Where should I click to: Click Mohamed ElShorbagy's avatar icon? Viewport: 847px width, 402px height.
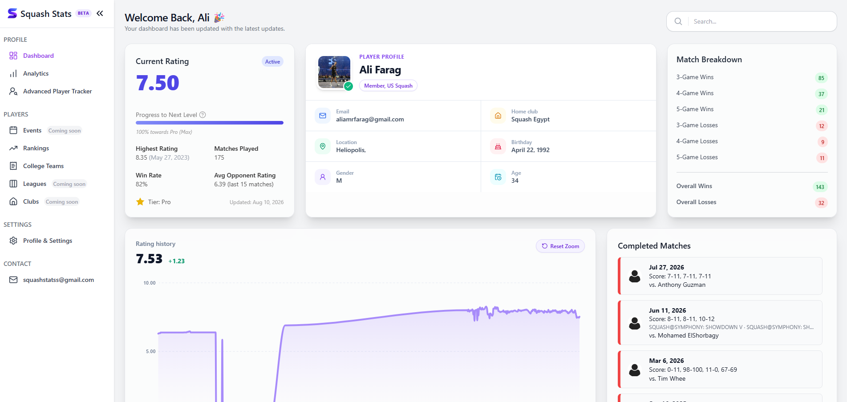635,323
